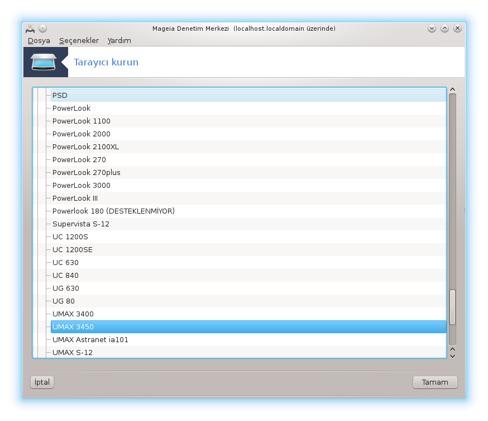Pick UC 630 from the list
Viewport: 488px width, 421px height.
[248, 262]
